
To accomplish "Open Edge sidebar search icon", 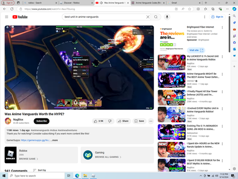I will [x=234, y=16].
